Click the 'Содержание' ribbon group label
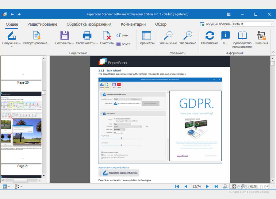276x199 pixels. point(78,53)
